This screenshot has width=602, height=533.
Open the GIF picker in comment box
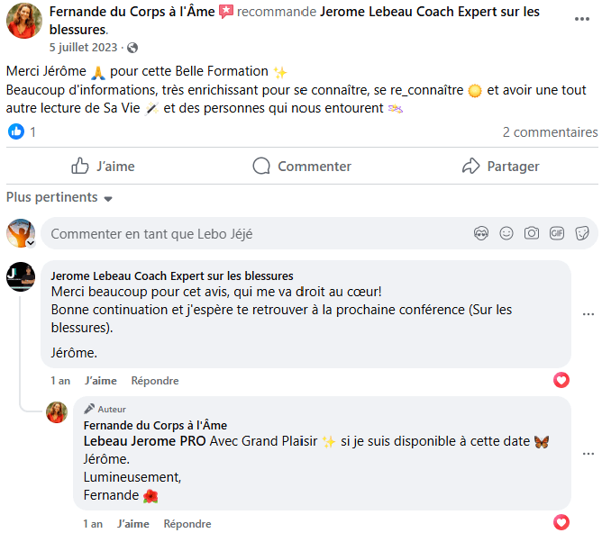[x=557, y=233]
